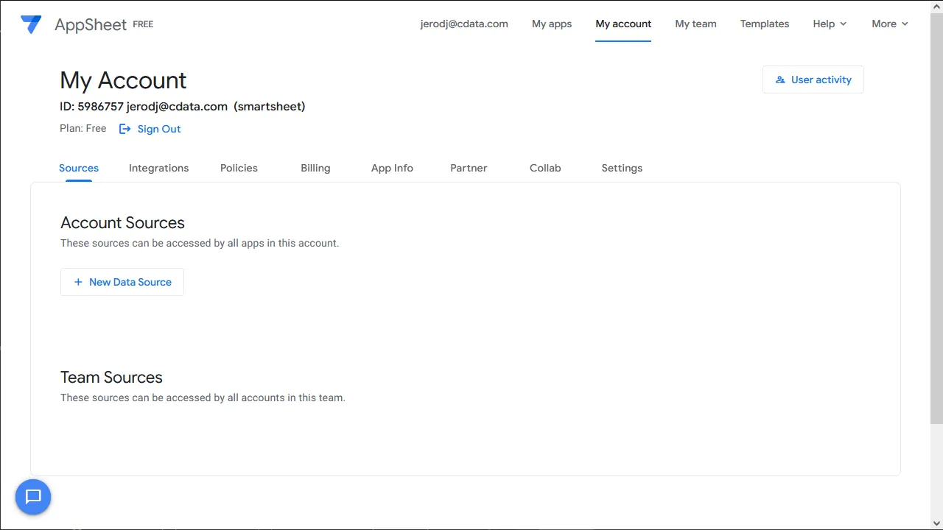Click the User activity people icon

coord(780,79)
